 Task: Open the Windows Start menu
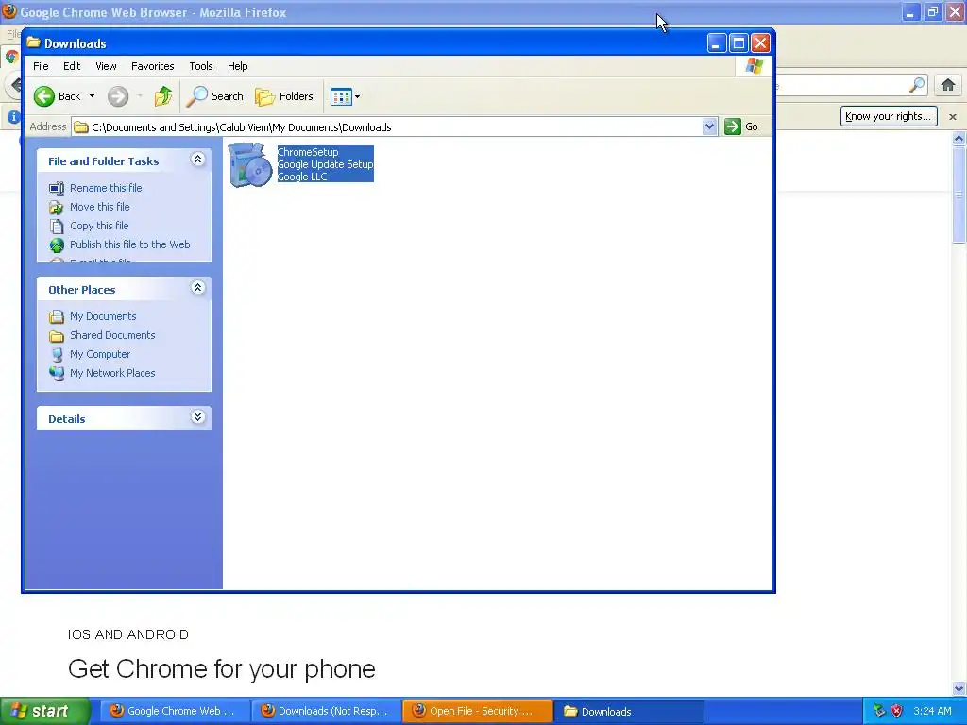pos(44,711)
